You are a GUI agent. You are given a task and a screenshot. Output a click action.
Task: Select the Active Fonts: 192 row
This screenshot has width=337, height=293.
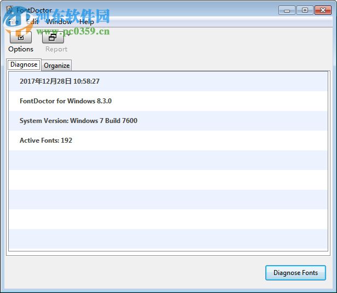pos(168,140)
